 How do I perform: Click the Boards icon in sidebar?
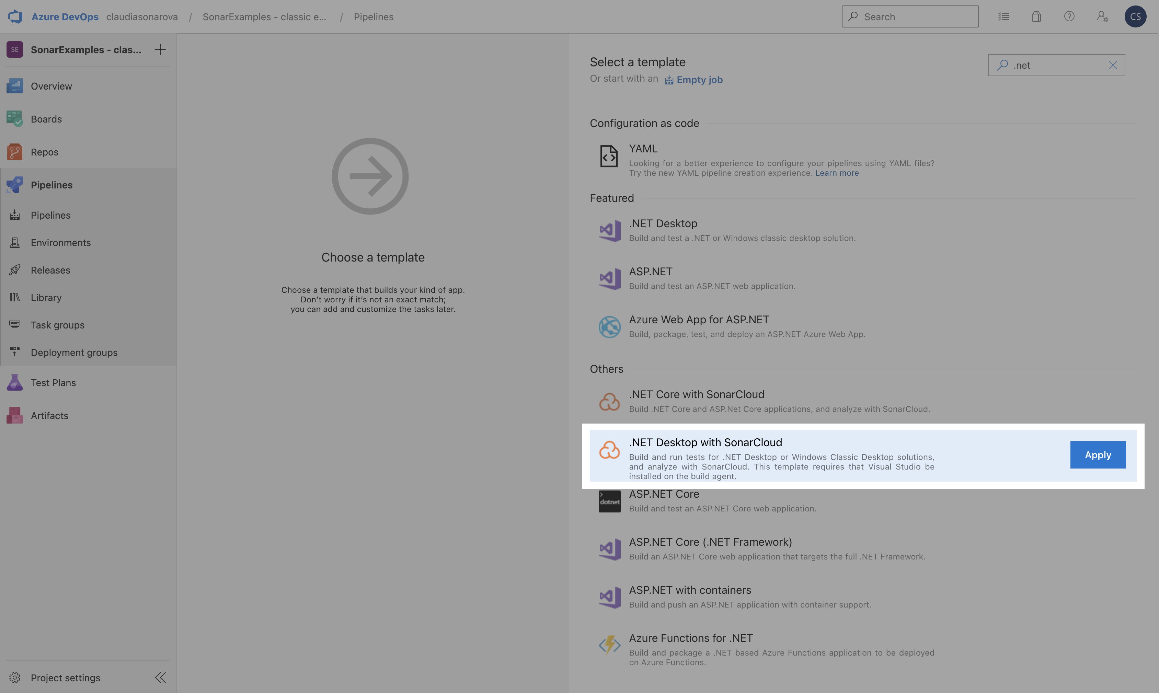coord(15,119)
